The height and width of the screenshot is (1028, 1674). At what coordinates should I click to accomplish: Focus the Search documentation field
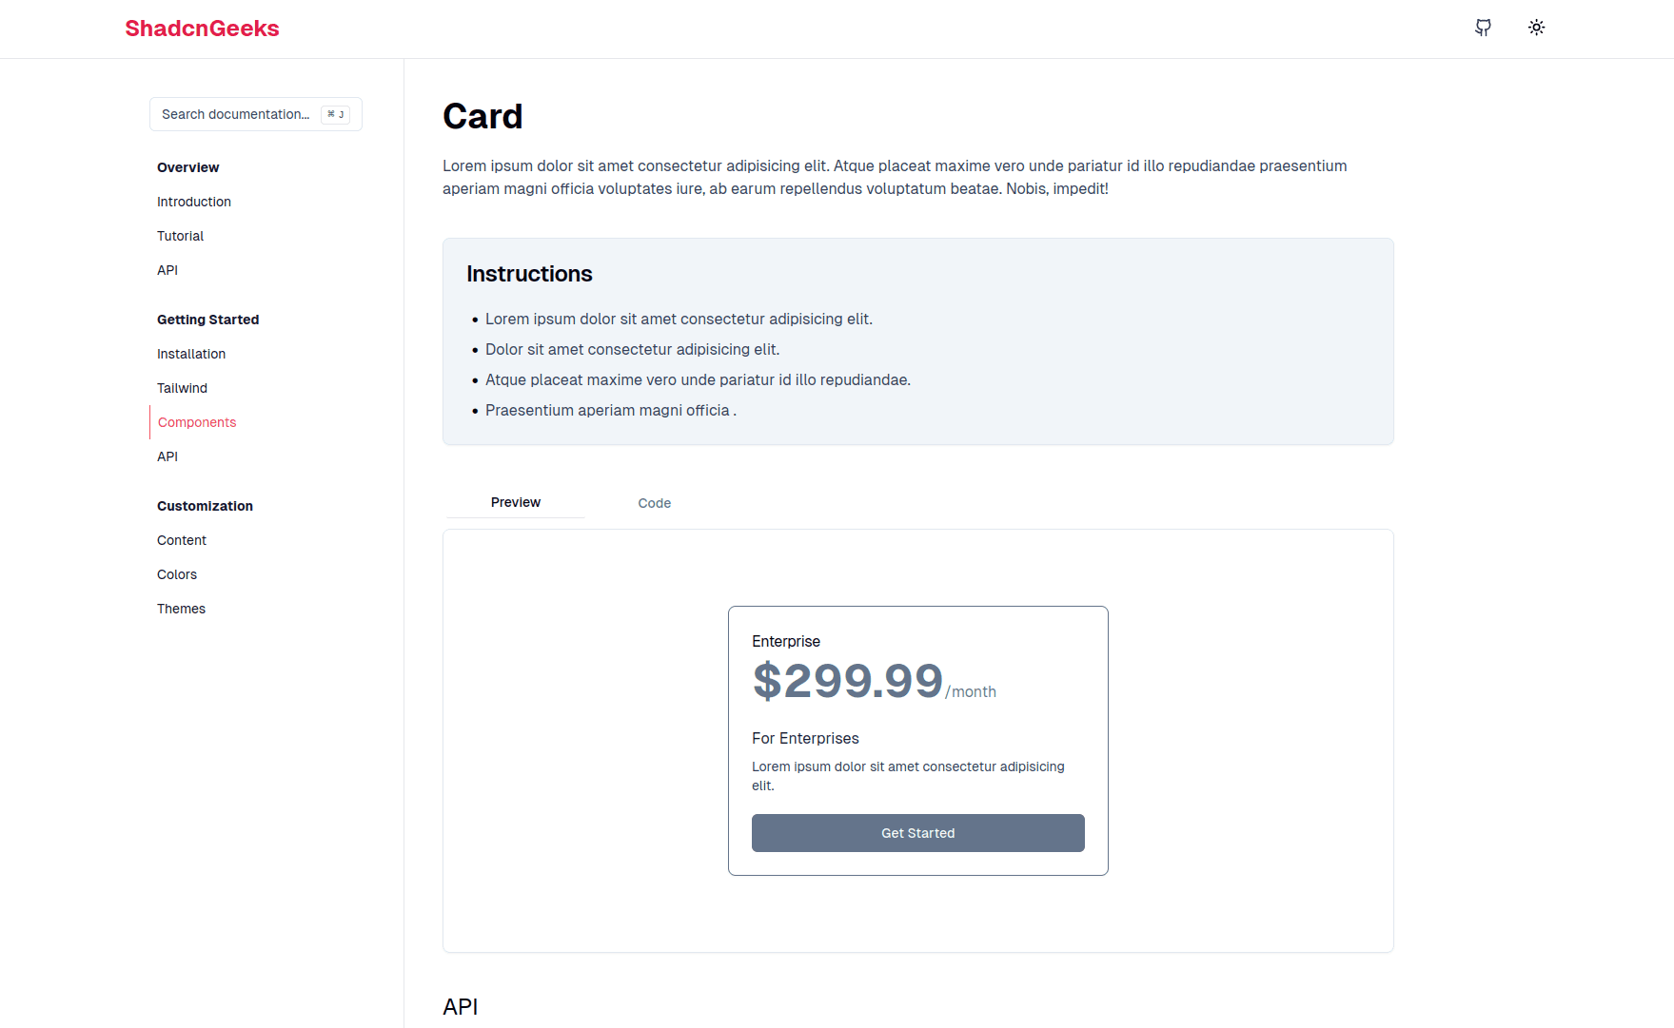(256, 114)
